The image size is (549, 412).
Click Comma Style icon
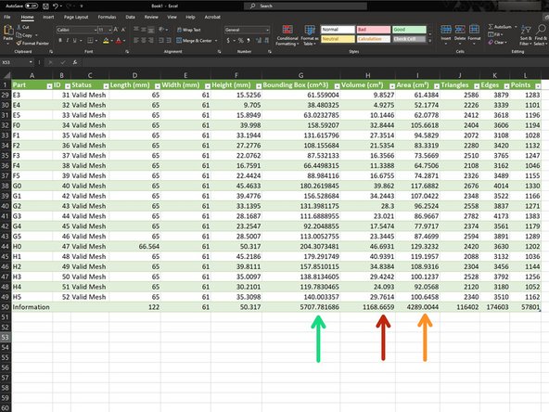click(x=249, y=41)
